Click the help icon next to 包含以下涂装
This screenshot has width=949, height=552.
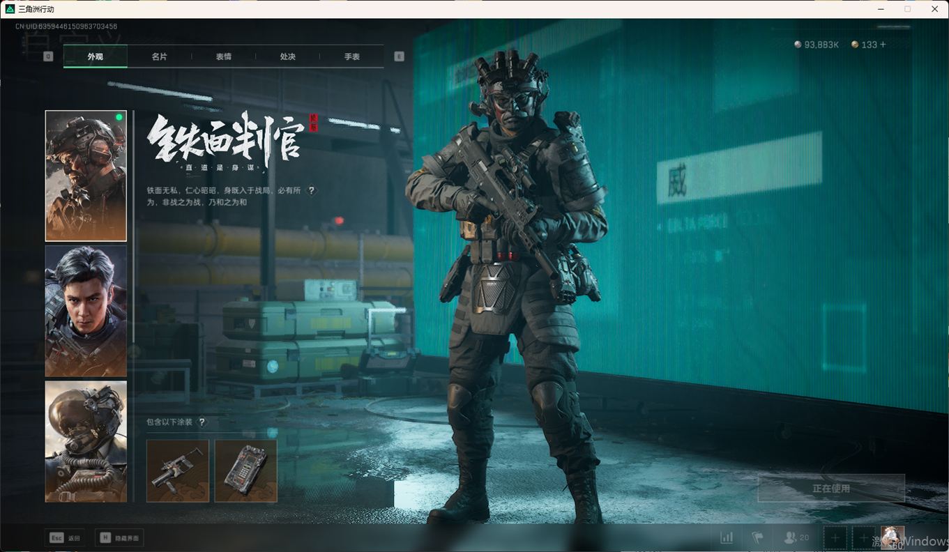202,422
